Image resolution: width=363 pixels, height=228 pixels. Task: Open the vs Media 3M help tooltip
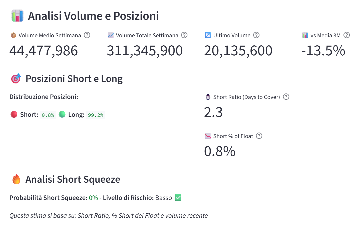347,35
